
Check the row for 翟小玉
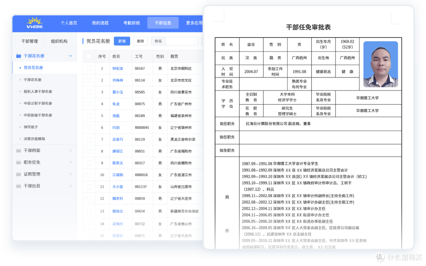(x=89, y=92)
